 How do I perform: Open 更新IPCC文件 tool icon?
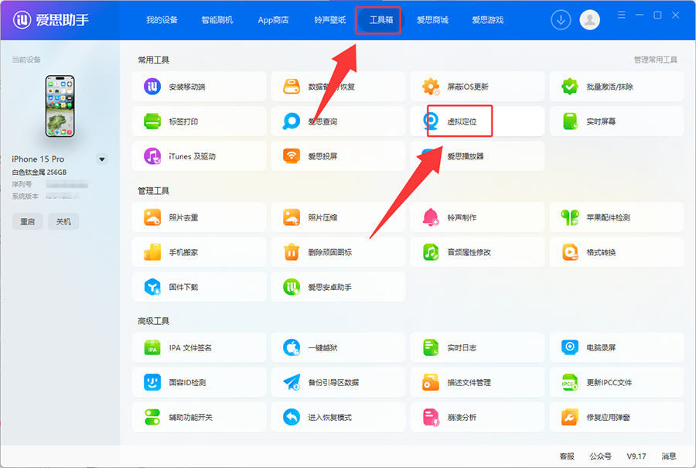click(569, 382)
